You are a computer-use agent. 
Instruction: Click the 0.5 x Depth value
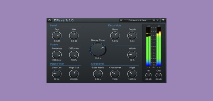coord(132,41)
